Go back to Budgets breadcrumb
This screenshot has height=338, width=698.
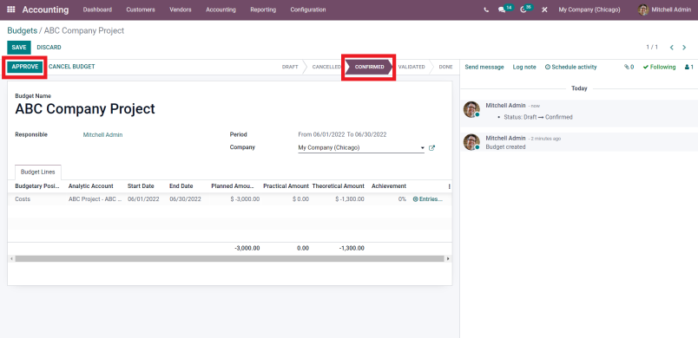point(22,30)
